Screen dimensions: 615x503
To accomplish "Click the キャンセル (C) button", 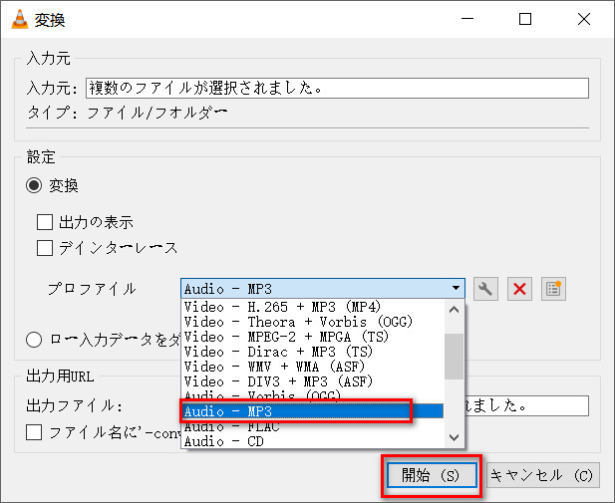I will [543, 475].
